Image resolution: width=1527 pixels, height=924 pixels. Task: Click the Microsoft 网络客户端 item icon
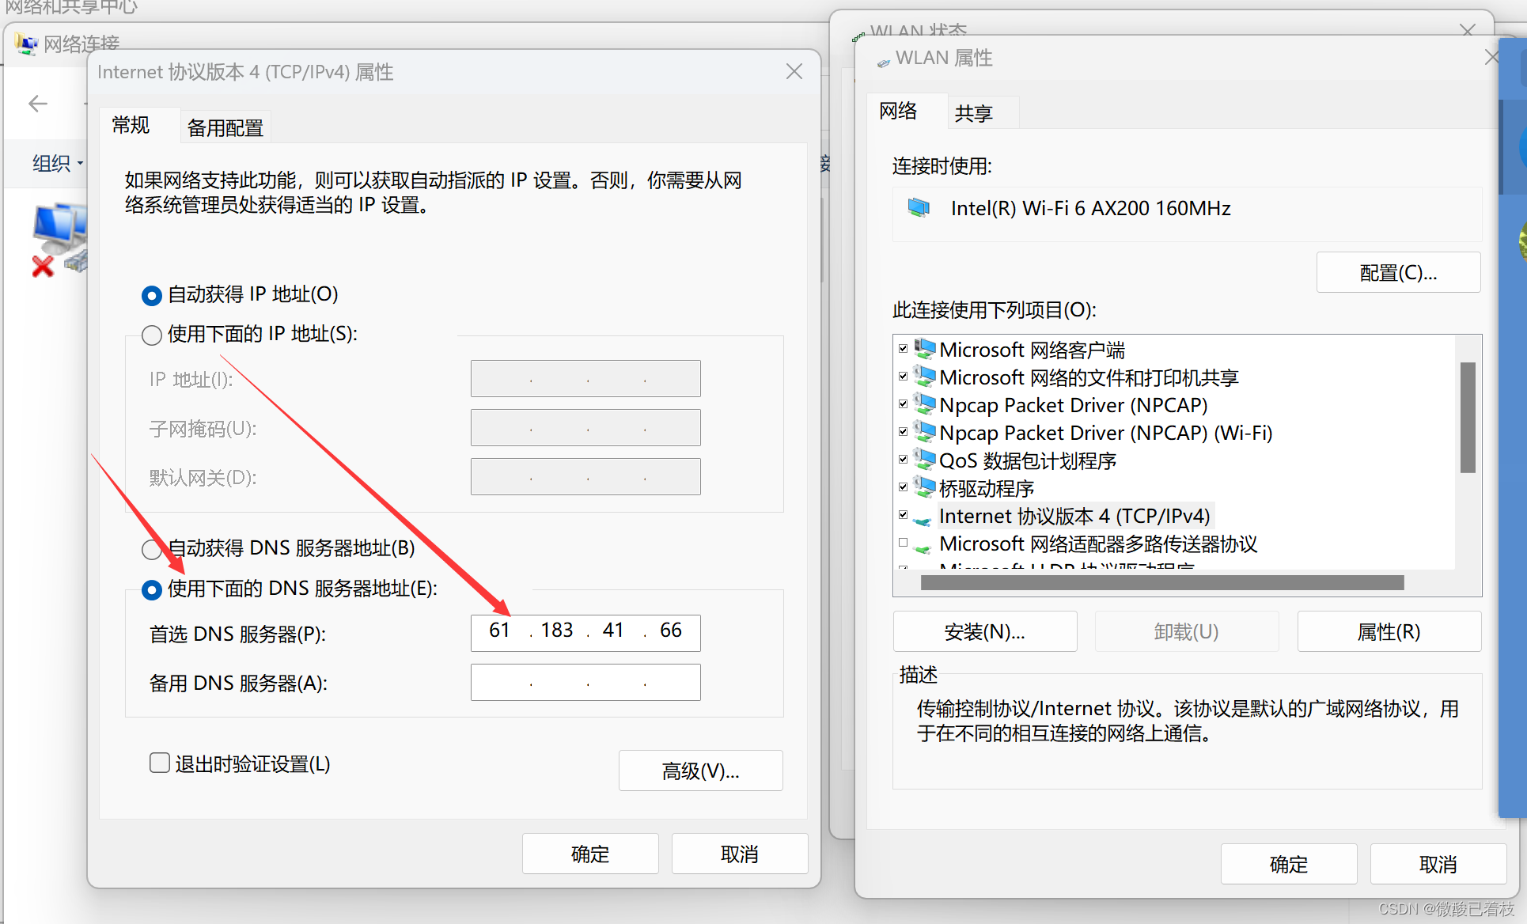pos(924,349)
